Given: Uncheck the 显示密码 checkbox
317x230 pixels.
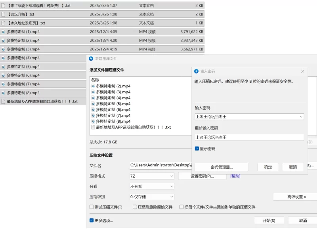Looking at the screenshot, I should (x=197, y=149).
